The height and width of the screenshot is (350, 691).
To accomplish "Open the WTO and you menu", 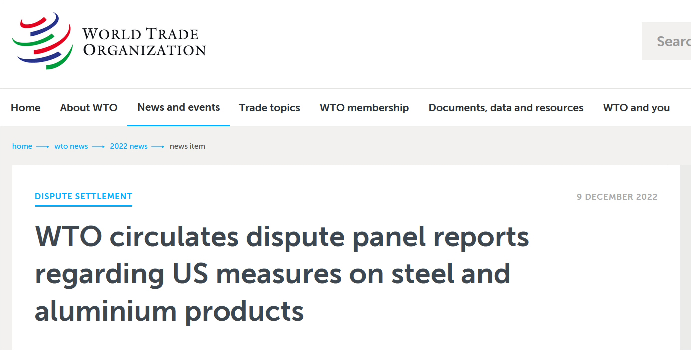I will [636, 108].
